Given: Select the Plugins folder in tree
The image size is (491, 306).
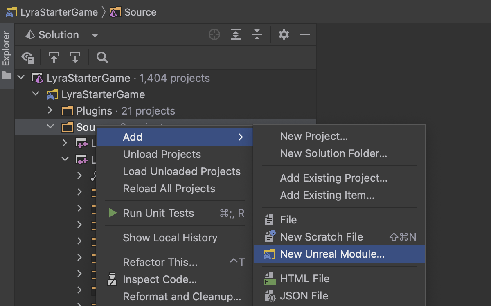Looking at the screenshot, I should tap(94, 111).
